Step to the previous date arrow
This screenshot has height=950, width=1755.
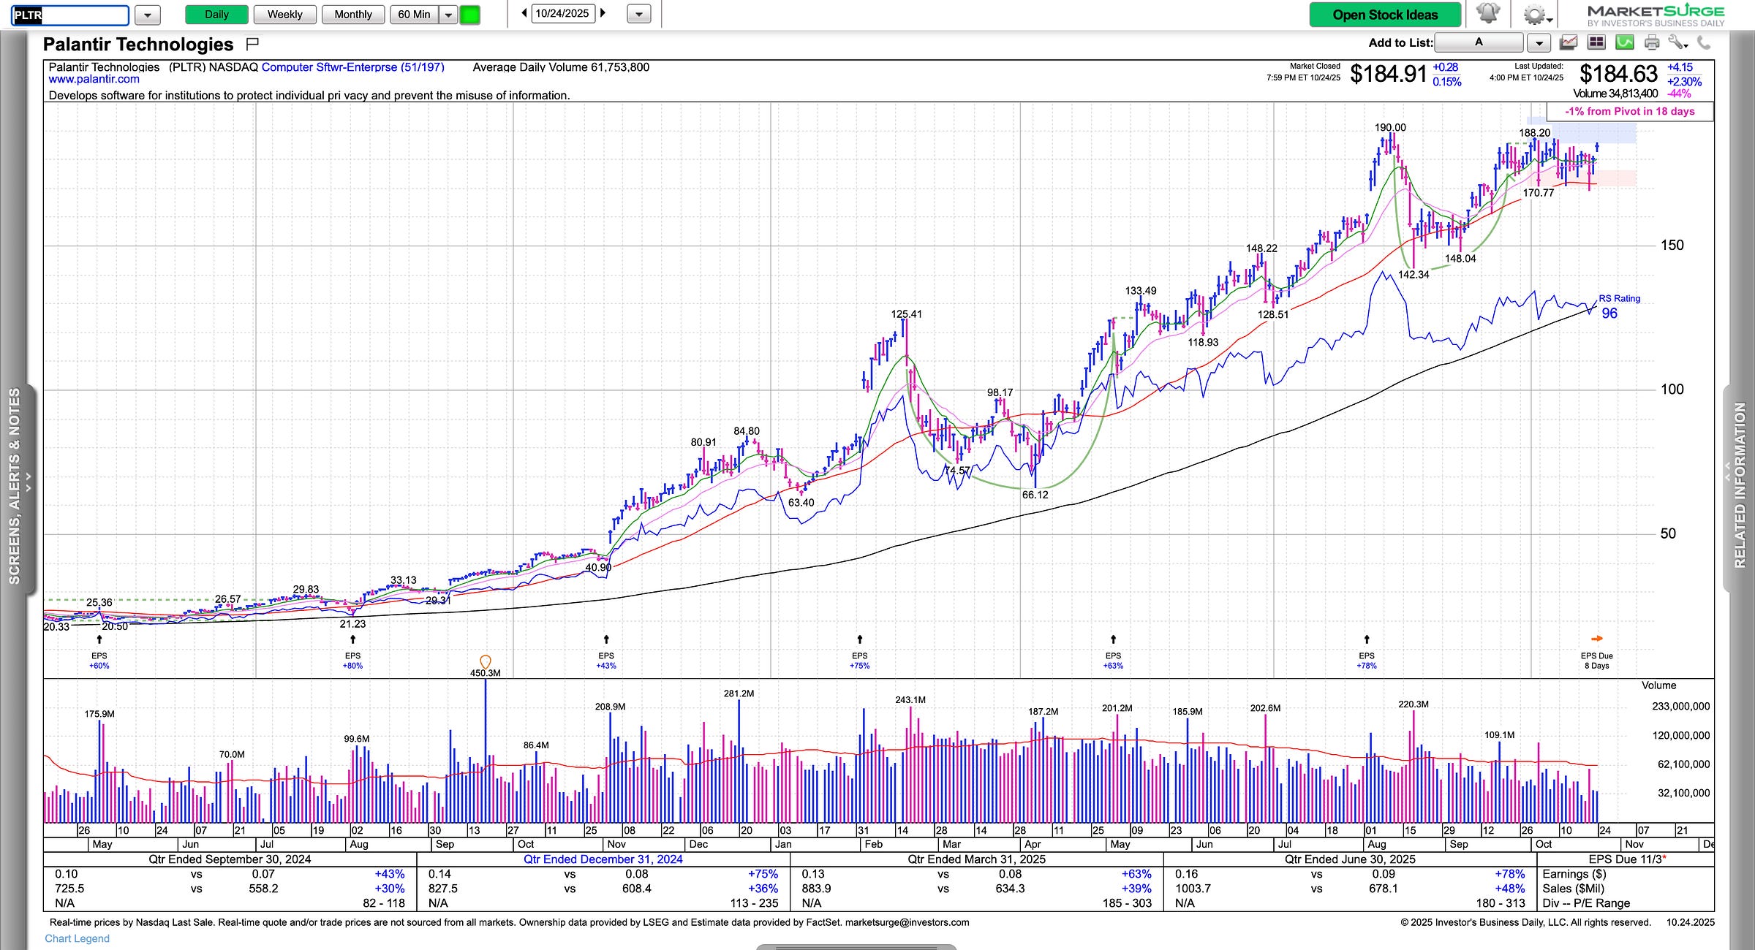pos(524,13)
